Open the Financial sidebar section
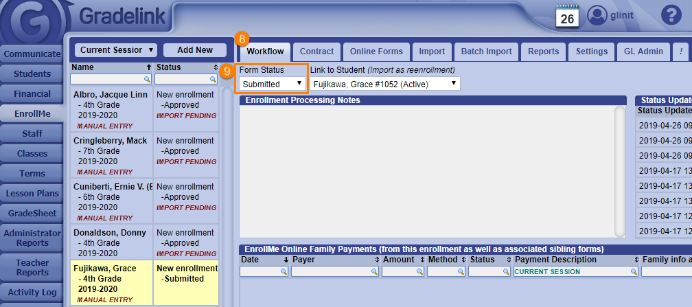 (33, 93)
